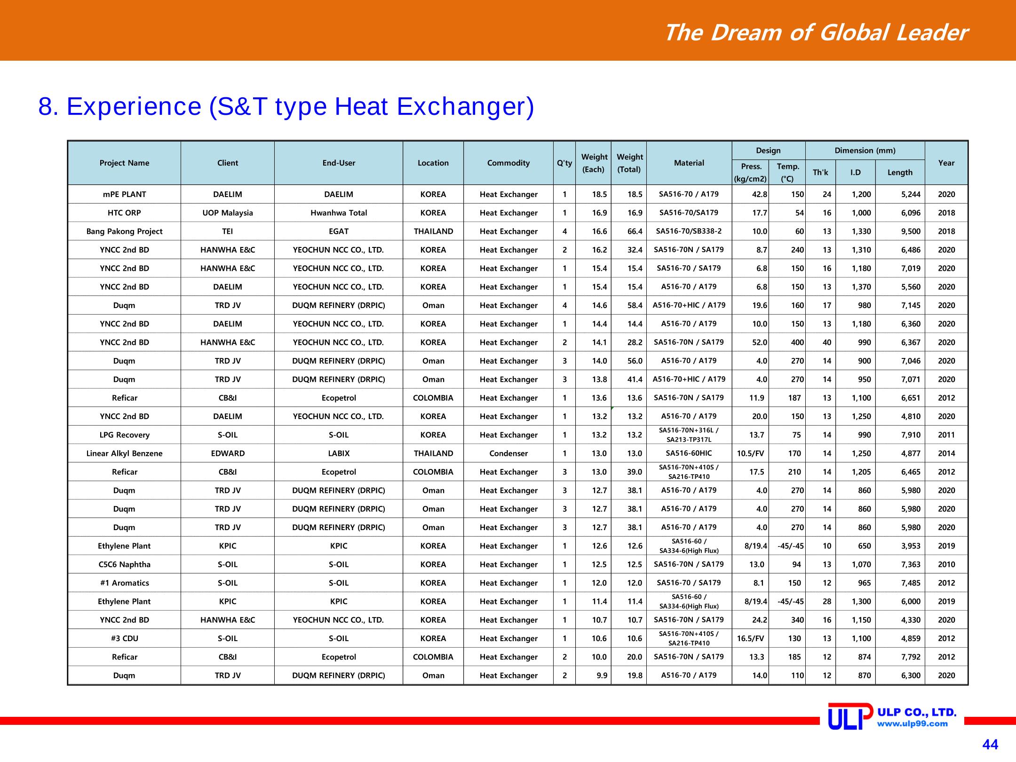Select the 650 I.D cell

(856, 546)
